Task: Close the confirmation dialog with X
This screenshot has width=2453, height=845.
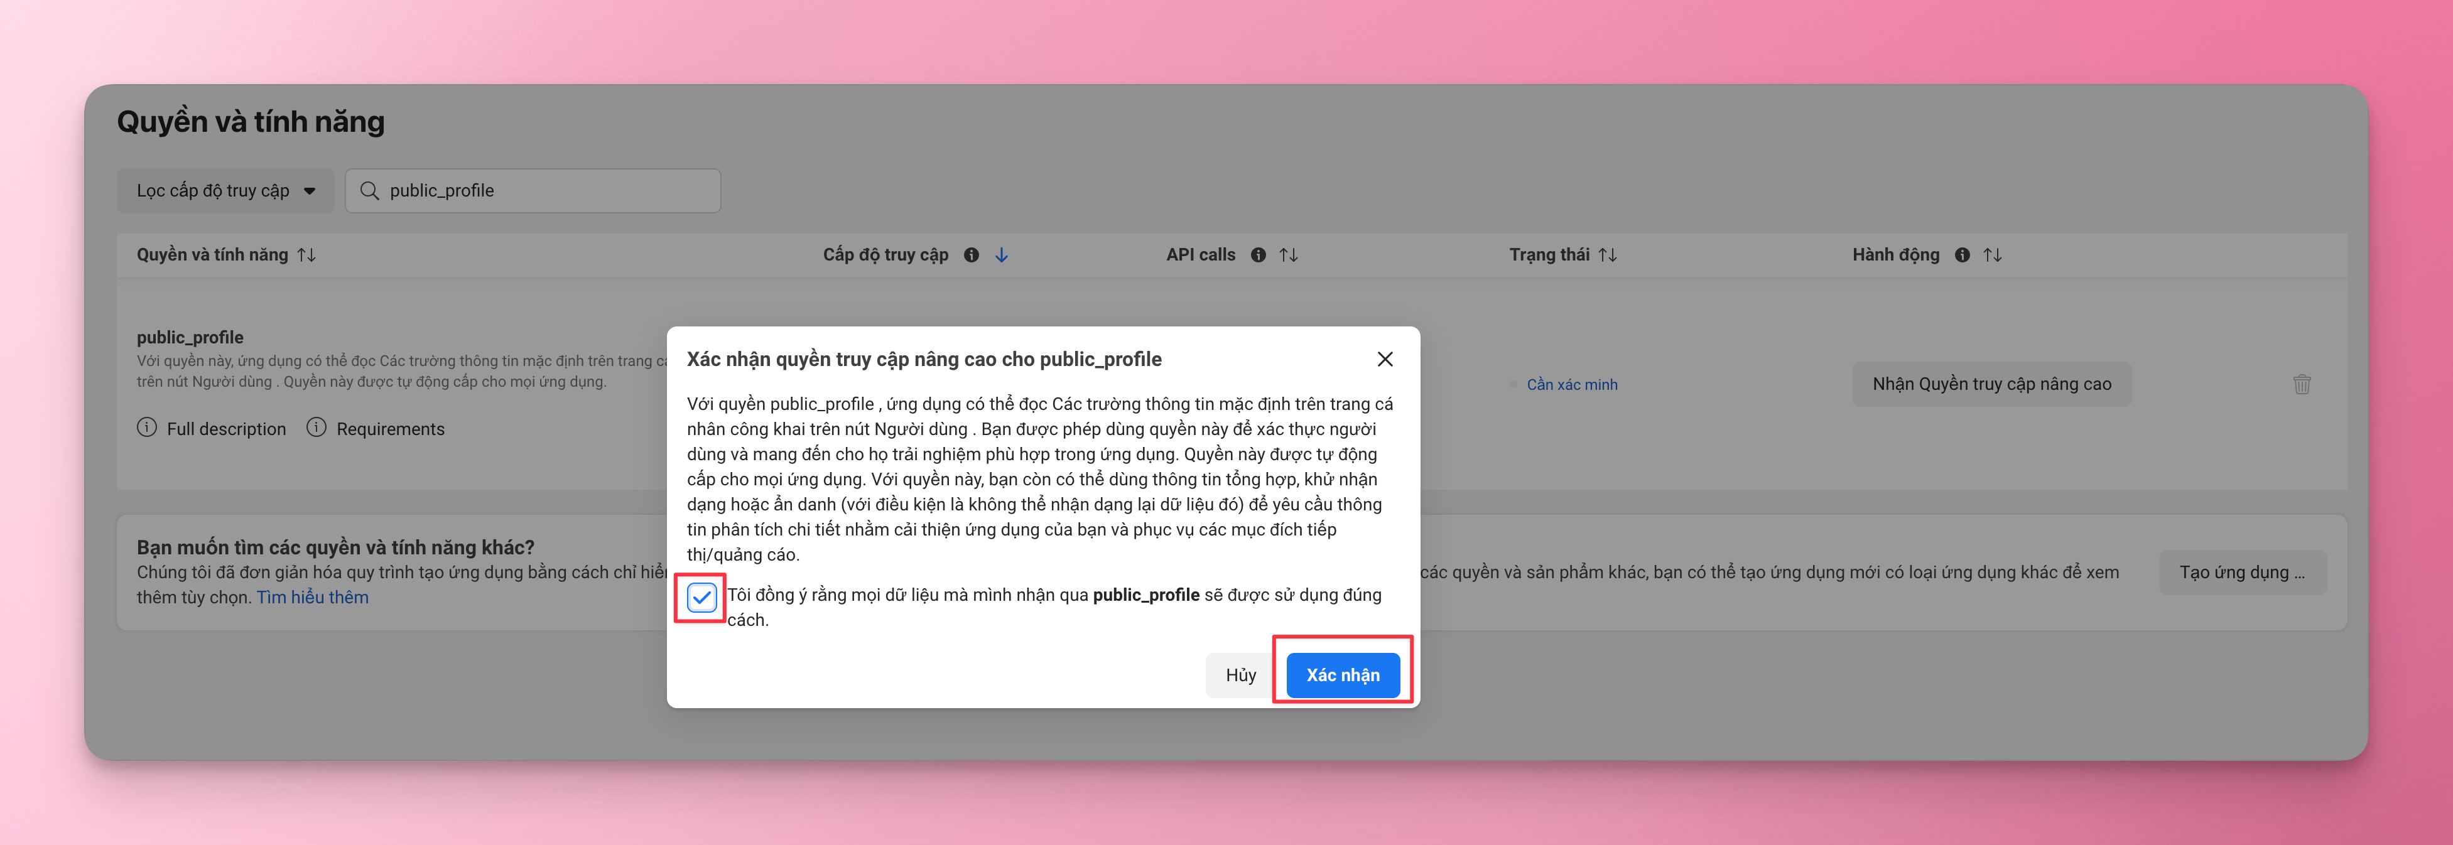Action: [1385, 358]
